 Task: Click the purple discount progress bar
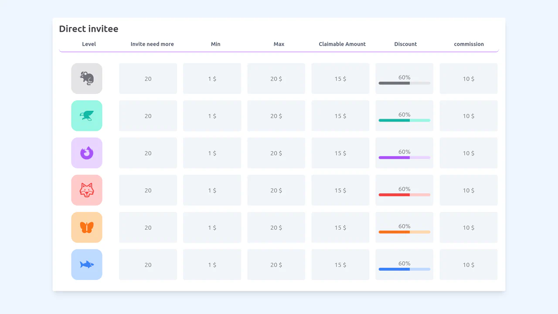[405, 157]
